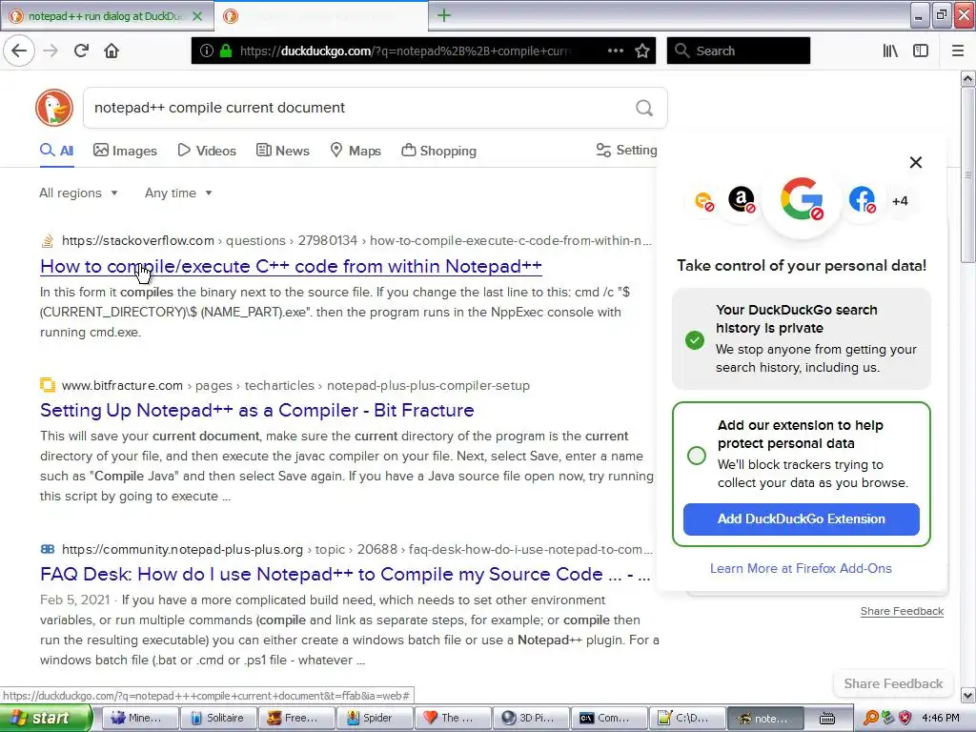This screenshot has width=976, height=732.
Task: Click the green padlock security icon
Action: coord(226,51)
